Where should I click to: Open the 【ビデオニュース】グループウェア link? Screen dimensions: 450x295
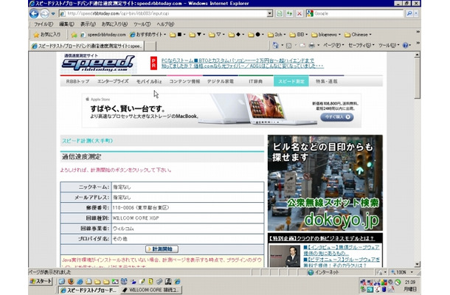[342, 263]
